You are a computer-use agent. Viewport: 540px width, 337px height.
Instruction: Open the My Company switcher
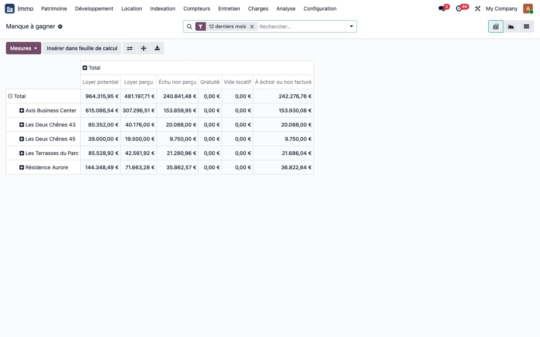click(502, 9)
